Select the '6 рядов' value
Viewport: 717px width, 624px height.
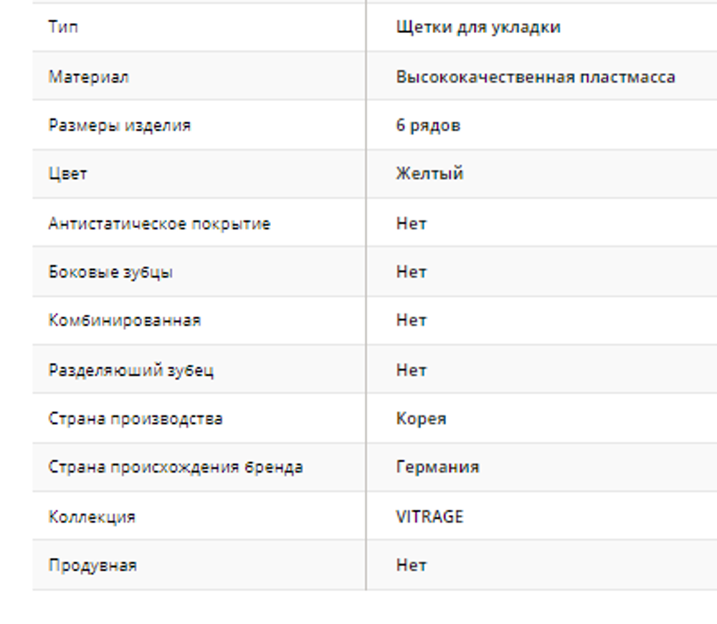427,125
